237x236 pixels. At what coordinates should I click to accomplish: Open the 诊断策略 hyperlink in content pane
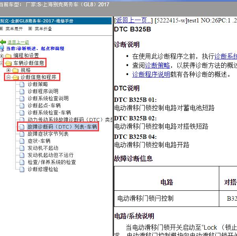point(157,65)
